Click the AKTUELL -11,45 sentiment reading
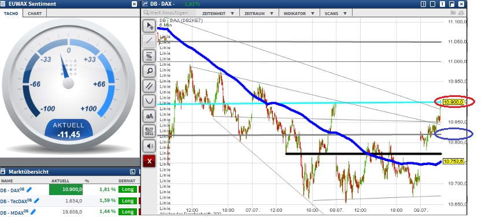 click(x=68, y=130)
